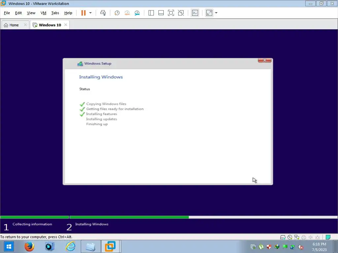The height and width of the screenshot is (253, 338).
Task: Send Ctrl+Alt+Del to the virtual machine
Action: coord(103,13)
